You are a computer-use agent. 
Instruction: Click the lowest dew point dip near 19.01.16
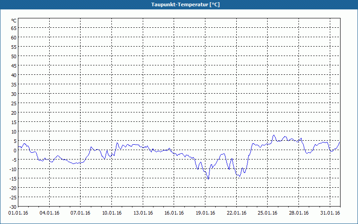pos(208,179)
